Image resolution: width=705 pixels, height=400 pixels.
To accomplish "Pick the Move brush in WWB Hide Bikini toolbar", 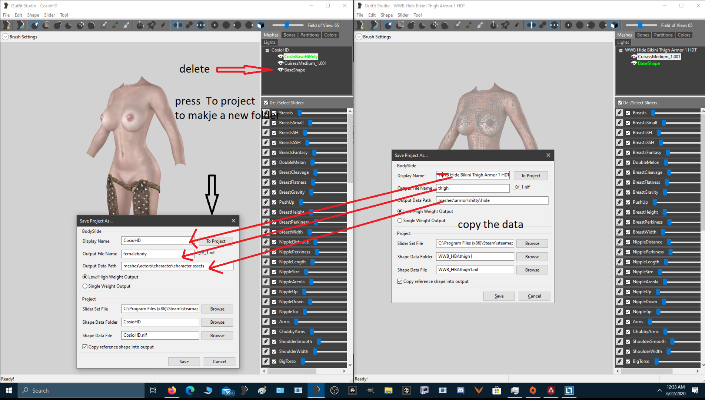I will point(434,25).
